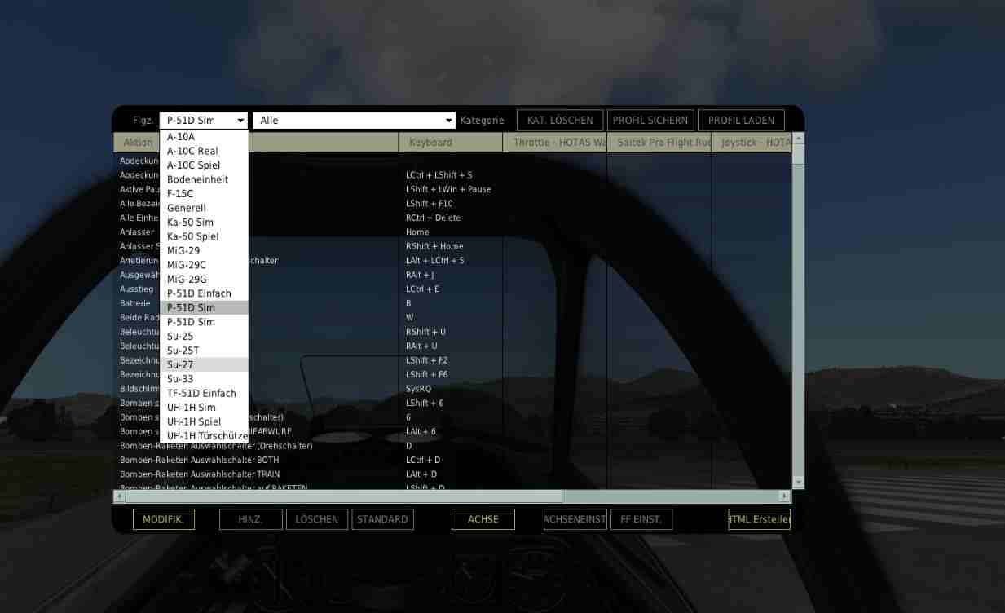Click the MODIFIK. button
Screen dimensions: 1005x613
[x=164, y=519]
